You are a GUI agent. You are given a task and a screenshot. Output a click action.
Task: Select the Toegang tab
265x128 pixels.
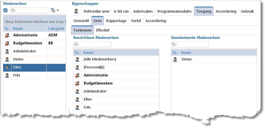tap(204, 11)
